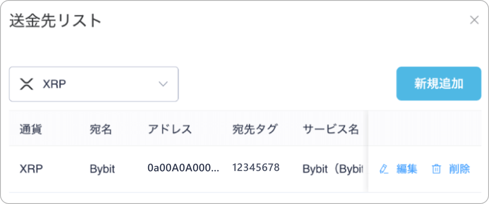Click the 編集 link for Bybit
Viewport: 489px width, 204px height.
pos(407,169)
